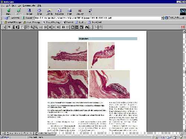Click the Print toolbar icon
This screenshot has width=186, height=139.
pos(70,12)
